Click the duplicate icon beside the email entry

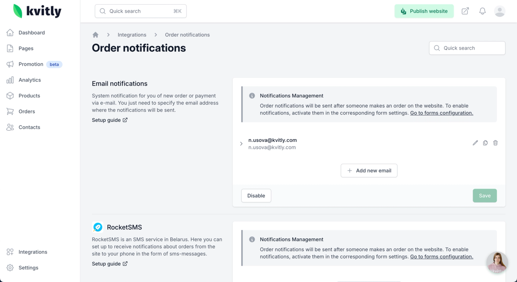coord(485,143)
